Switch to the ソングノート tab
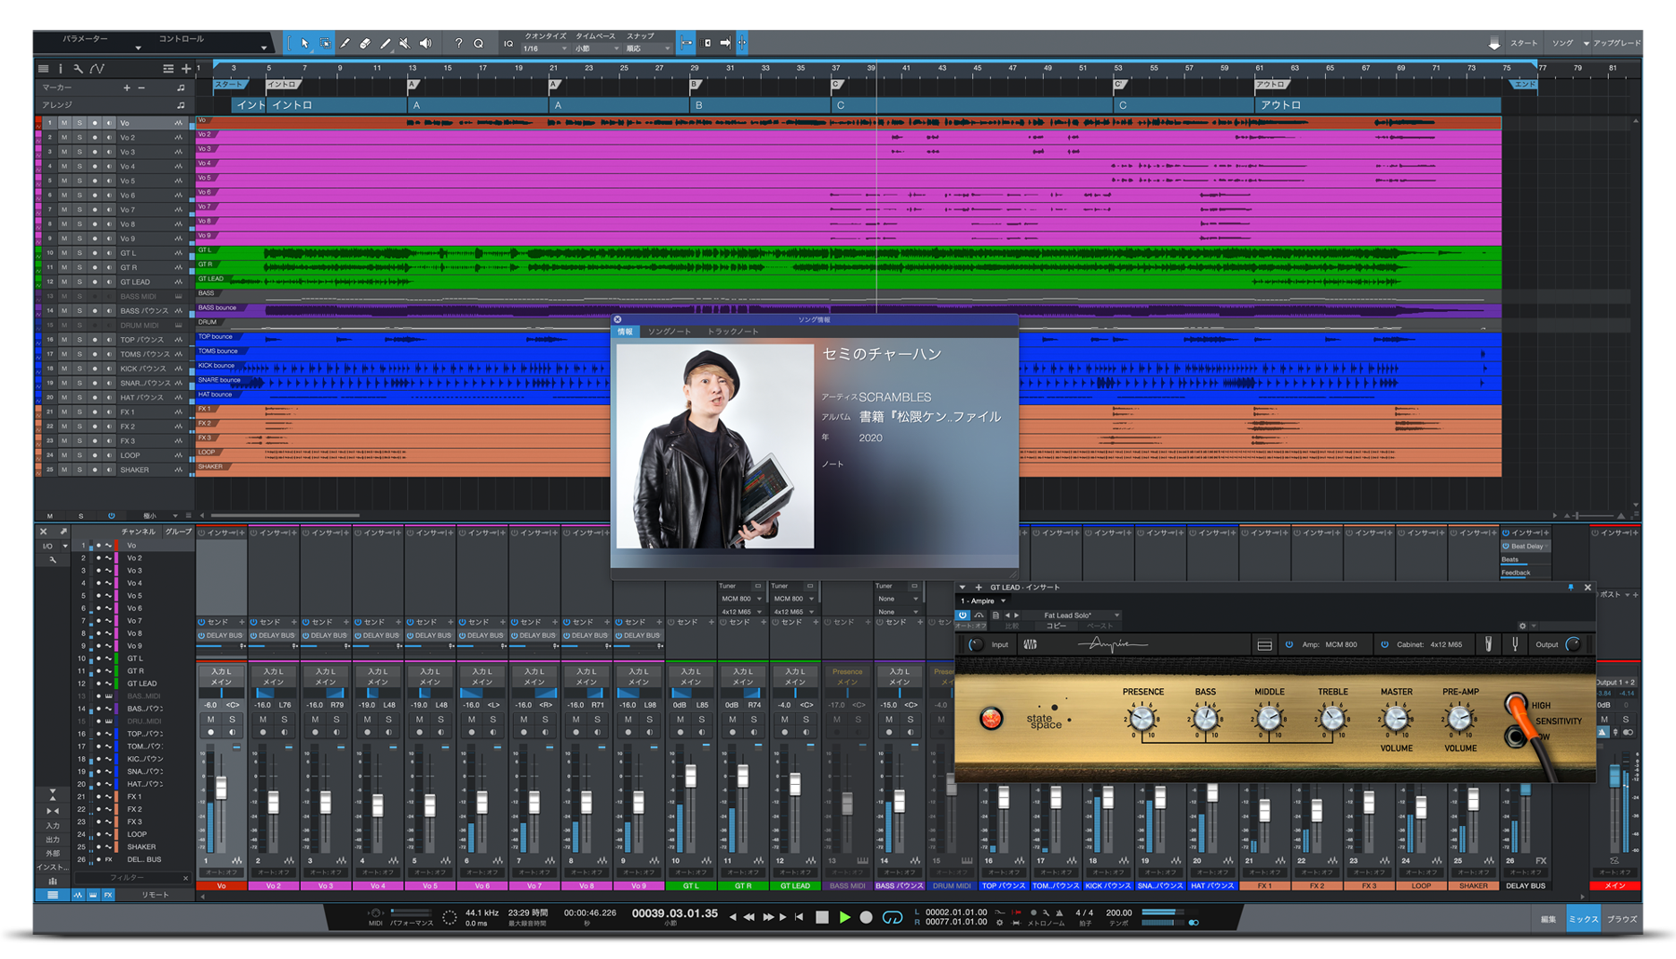 [669, 331]
